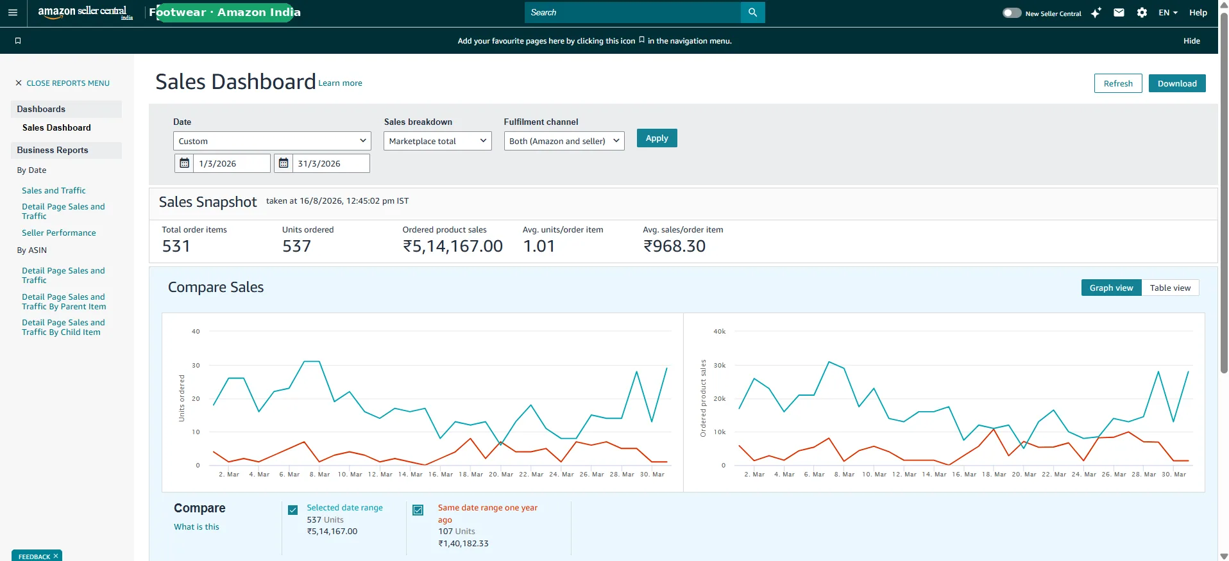Open the Learn more link
Screen dimensions: 1229x561
coord(340,83)
